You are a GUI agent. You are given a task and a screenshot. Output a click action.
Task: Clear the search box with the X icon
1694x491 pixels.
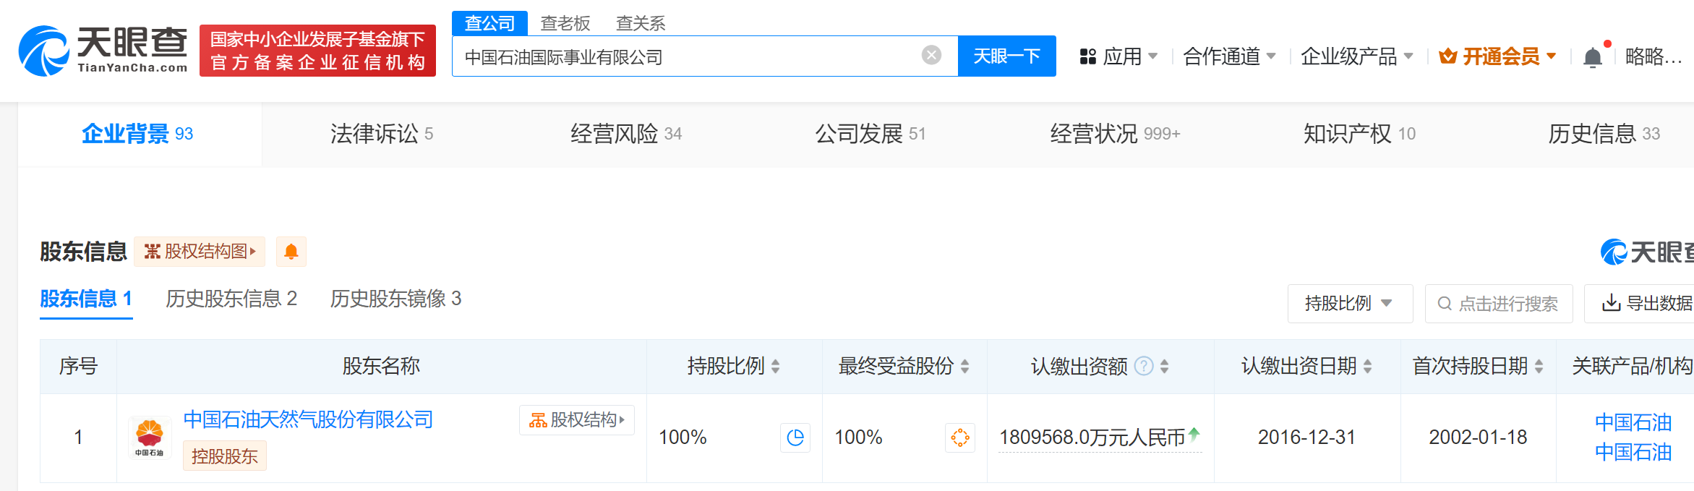(x=931, y=55)
